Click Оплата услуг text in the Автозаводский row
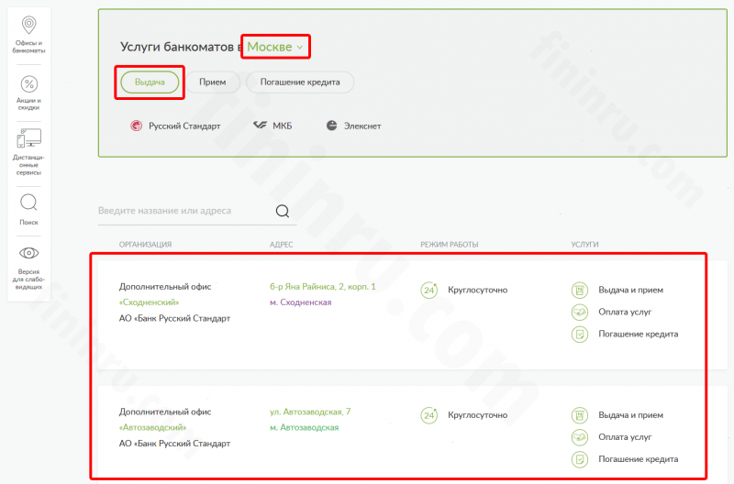Screen dimensions: 734x484 (x=625, y=437)
